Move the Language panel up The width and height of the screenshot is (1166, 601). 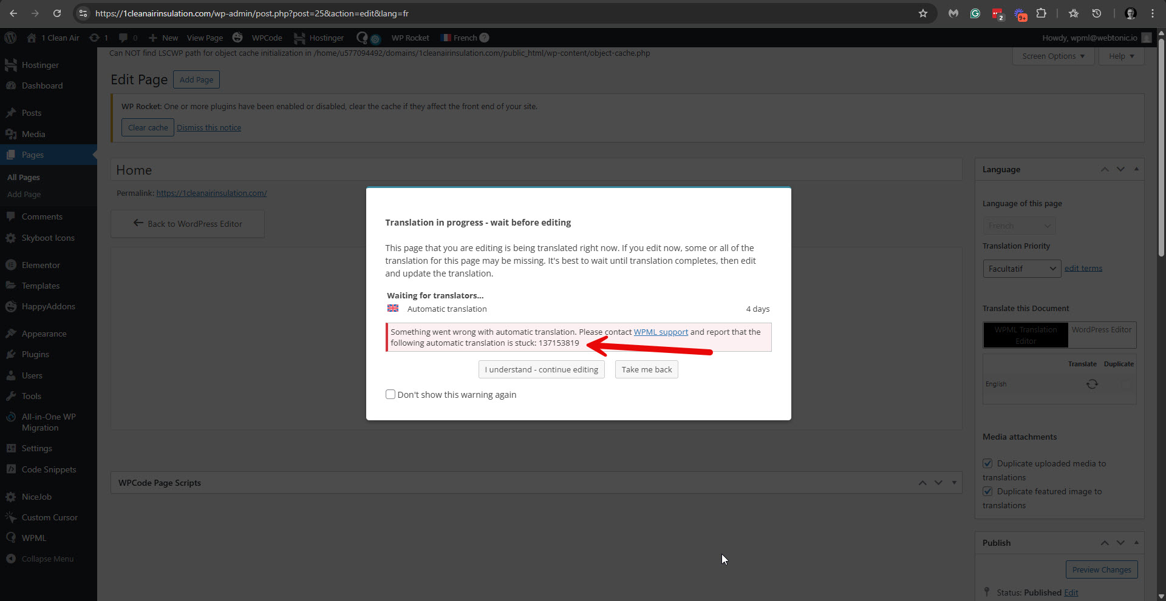tap(1105, 169)
